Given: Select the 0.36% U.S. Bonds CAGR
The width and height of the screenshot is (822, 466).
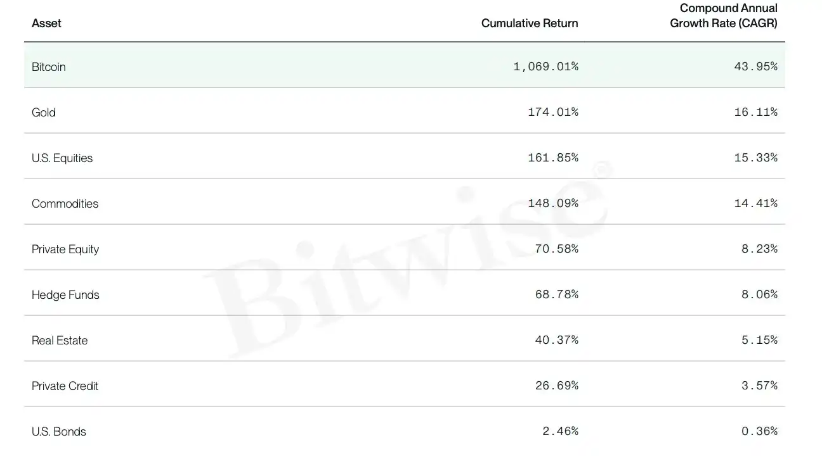Looking at the screenshot, I should tap(760, 431).
